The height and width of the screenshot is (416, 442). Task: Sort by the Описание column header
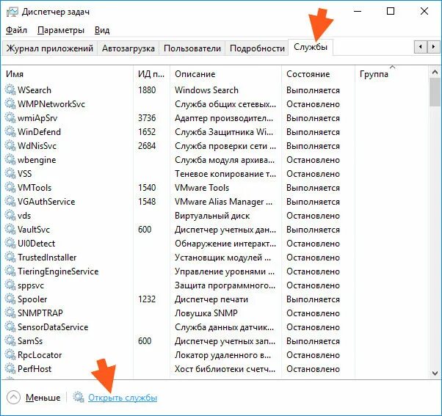[x=226, y=74]
